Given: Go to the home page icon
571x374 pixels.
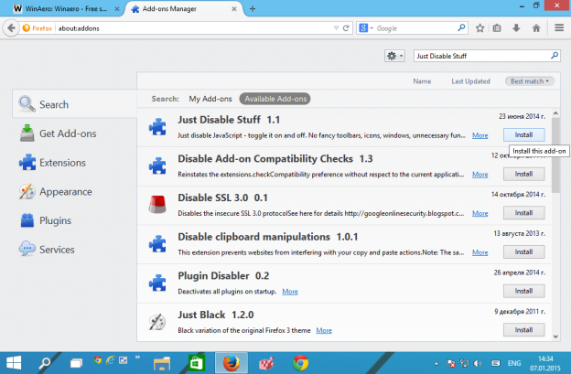Looking at the screenshot, I should (536, 28).
